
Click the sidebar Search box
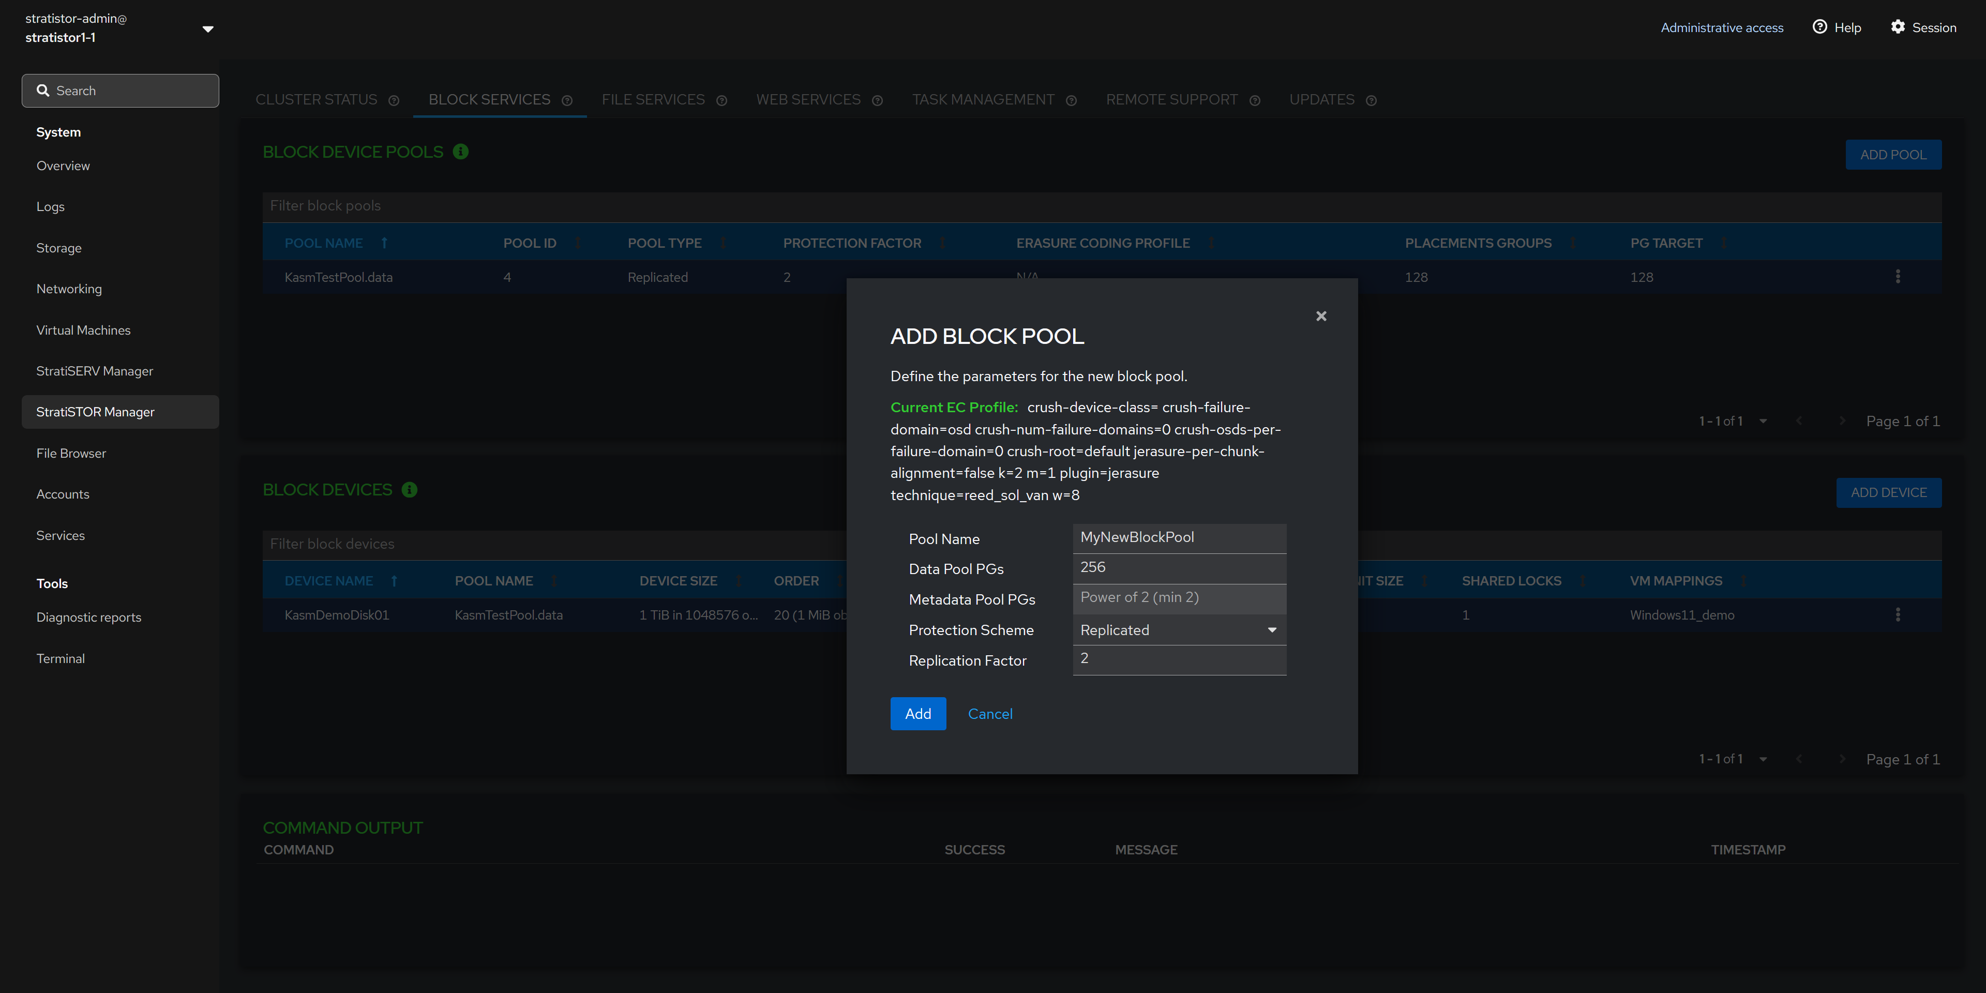121,91
